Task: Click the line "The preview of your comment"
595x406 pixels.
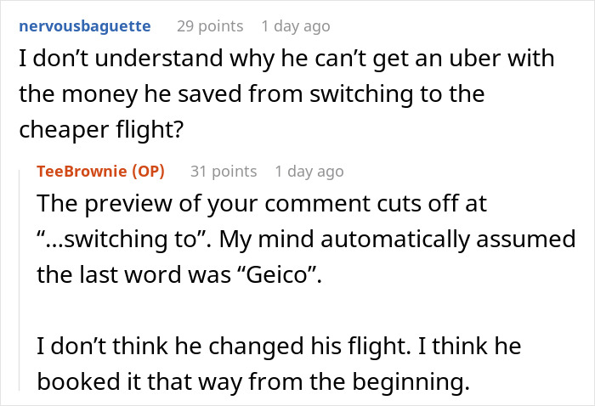Action: pos(262,204)
